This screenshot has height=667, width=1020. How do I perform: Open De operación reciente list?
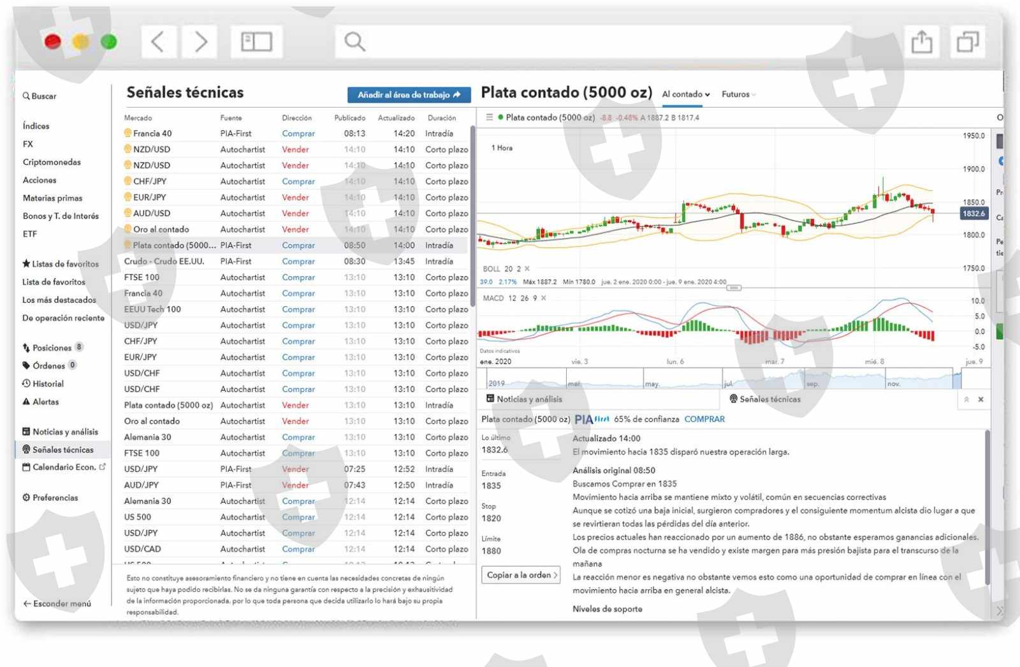click(63, 318)
